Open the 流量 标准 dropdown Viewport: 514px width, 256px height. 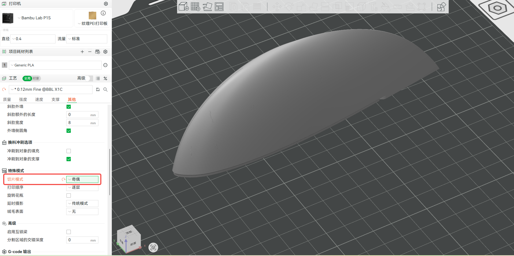[x=87, y=39]
